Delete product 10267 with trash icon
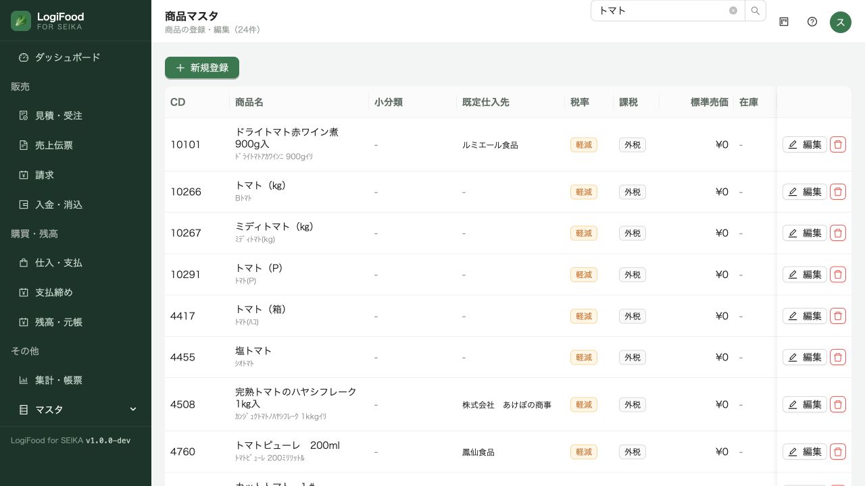 click(x=838, y=233)
